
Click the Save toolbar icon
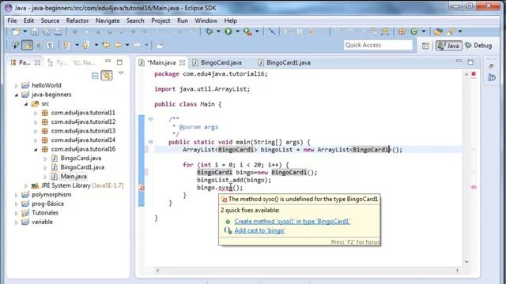[x=35, y=32]
